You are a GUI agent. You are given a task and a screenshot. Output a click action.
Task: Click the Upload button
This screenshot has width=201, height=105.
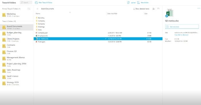pos(132,3)
